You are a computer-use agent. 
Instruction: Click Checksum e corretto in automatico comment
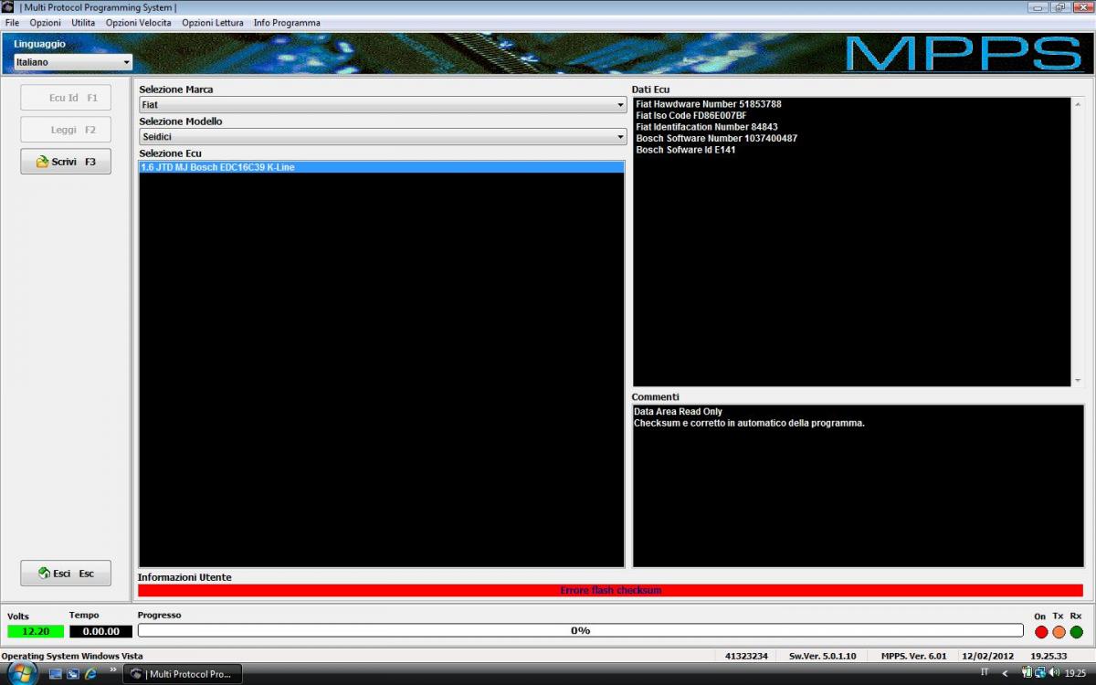click(749, 423)
